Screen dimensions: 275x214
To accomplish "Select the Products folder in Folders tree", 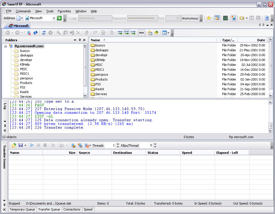I will 26,83.
